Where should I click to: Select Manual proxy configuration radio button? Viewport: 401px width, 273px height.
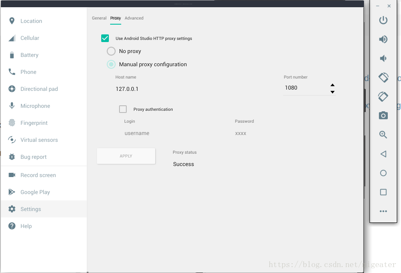[111, 65]
